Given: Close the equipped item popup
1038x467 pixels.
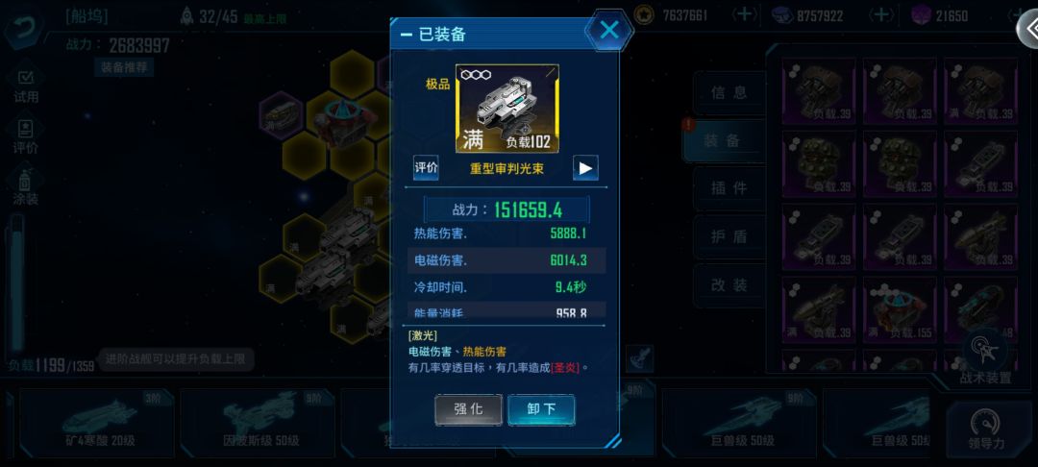Looking at the screenshot, I should (x=609, y=30).
